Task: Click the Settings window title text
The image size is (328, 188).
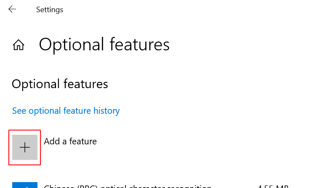Action: pyautogui.click(x=50, y=10)
